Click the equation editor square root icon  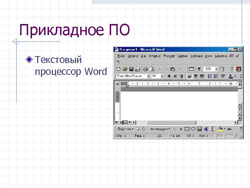[x=231, y=56]
